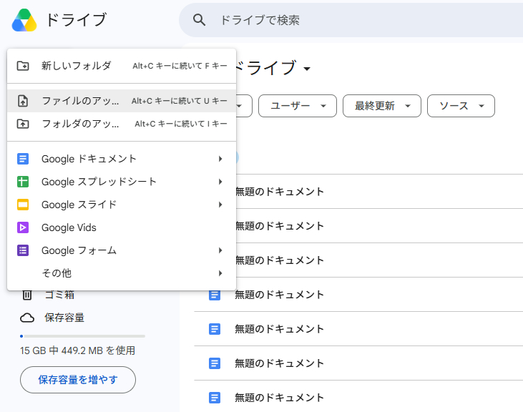Click the 15 GB 中 449.2 MB を使用 text
The height and width of the screenshot is (412, 523).
point(77,350)
